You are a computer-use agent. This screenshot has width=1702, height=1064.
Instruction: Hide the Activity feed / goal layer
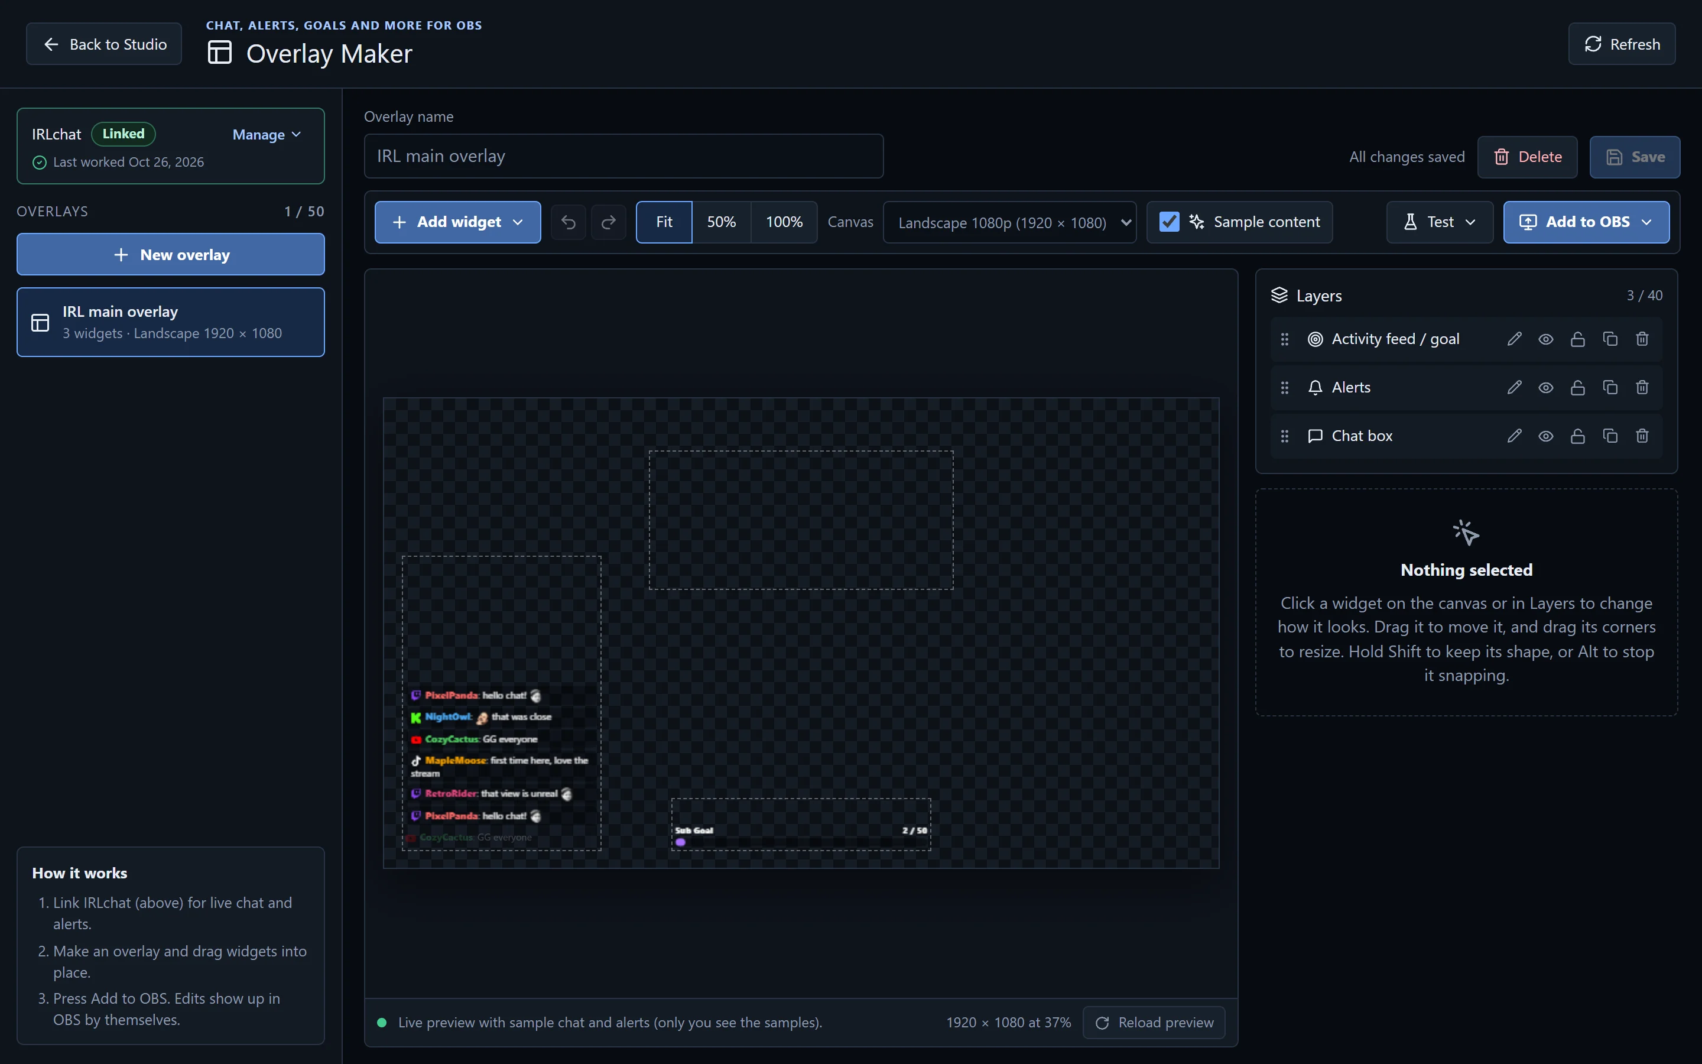[x=1545, y=339]
